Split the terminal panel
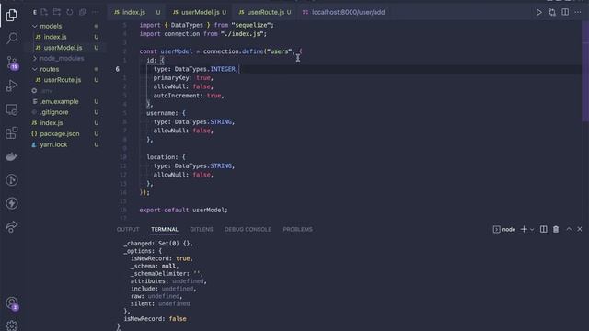The width and height of the screenshot is (589, 331). click(x=544, y=229)
